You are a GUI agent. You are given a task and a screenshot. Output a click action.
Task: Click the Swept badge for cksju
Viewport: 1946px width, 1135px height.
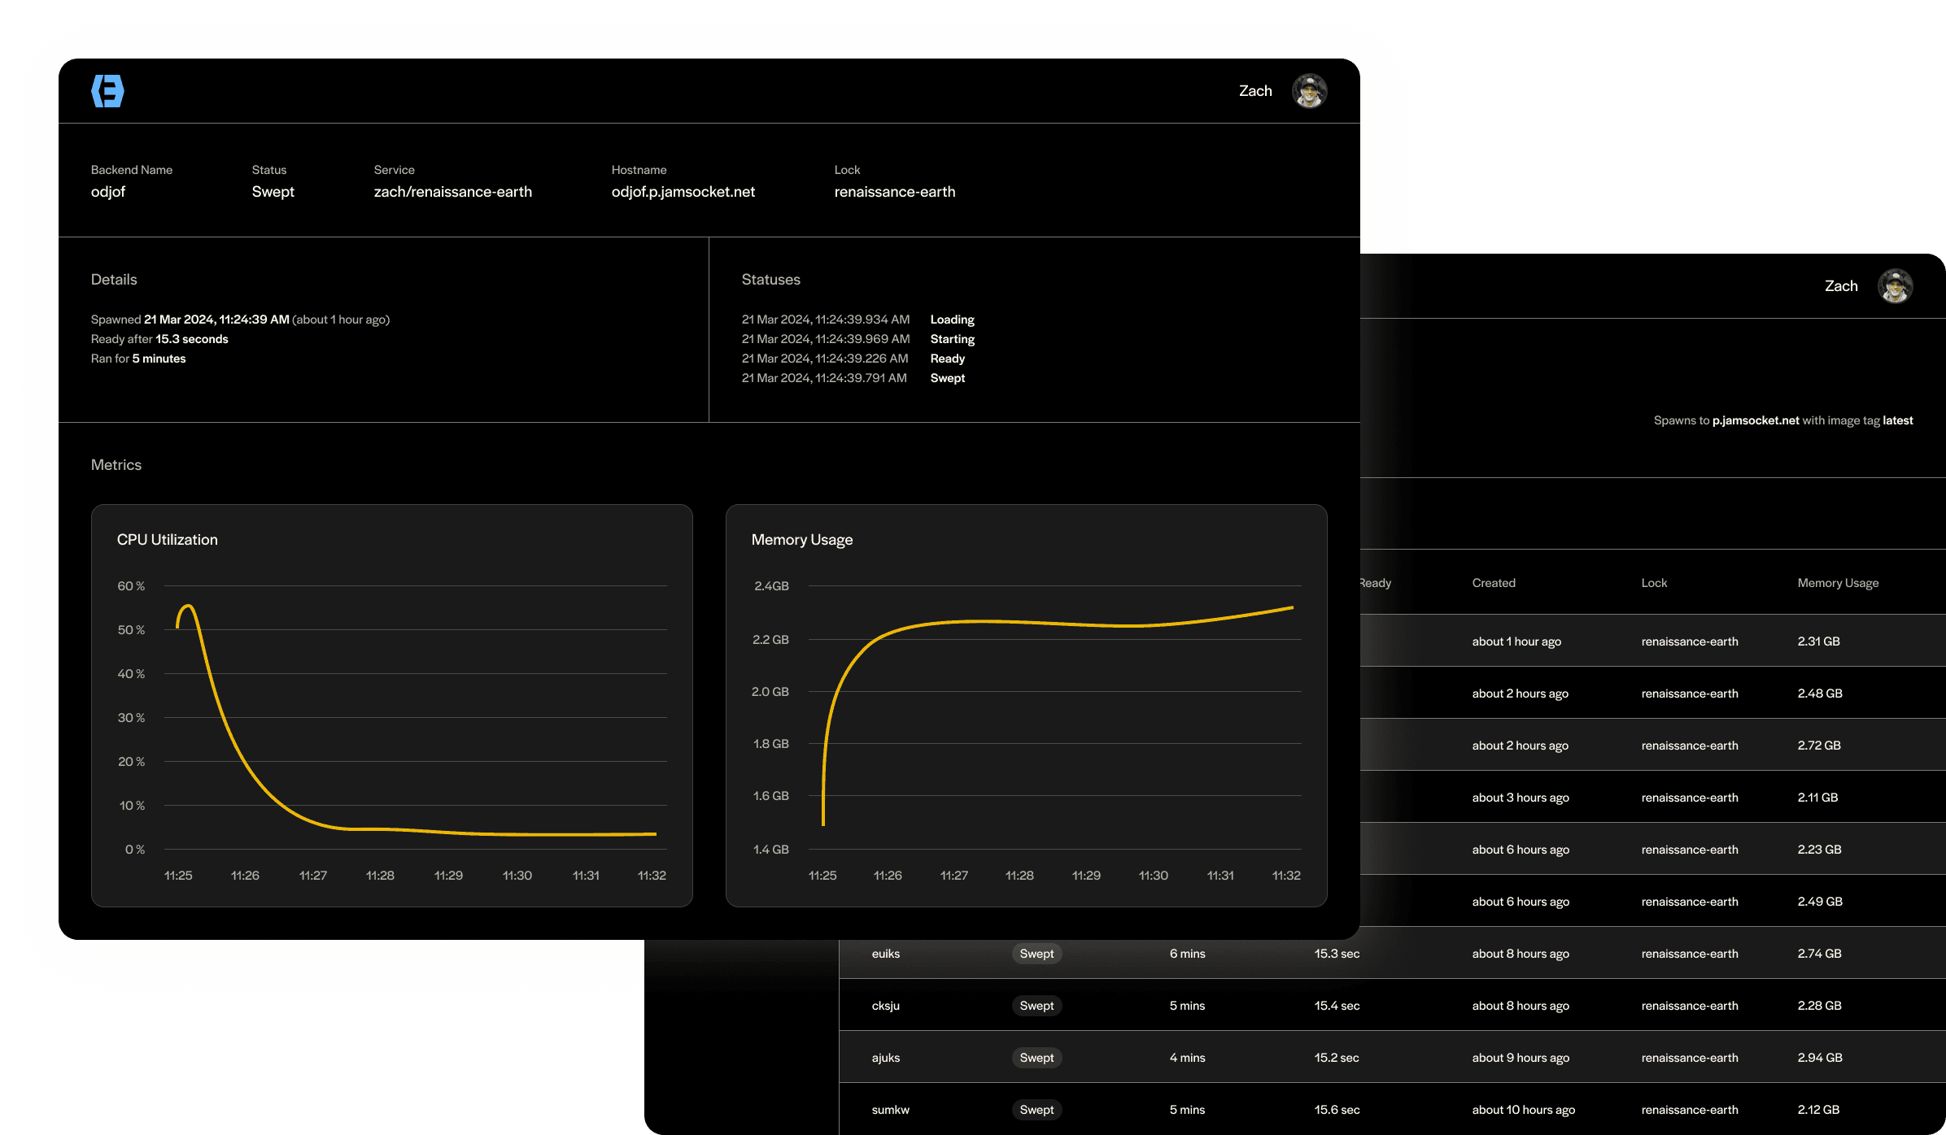click(1036, 1006)
